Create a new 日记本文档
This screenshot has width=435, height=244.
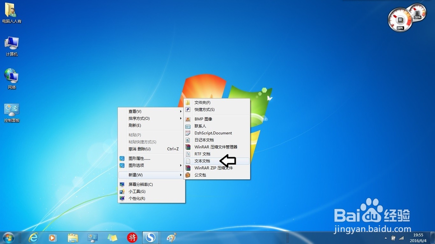pyautogui.click(x=217, y=140)
